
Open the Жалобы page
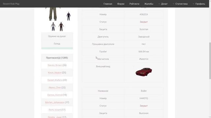click(149, 4)
